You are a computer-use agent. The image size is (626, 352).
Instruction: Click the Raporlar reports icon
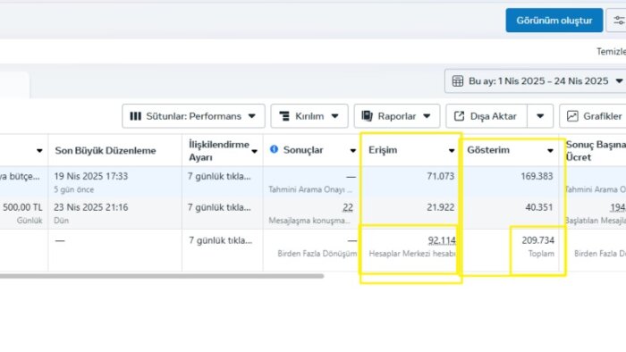click(367, 116)
